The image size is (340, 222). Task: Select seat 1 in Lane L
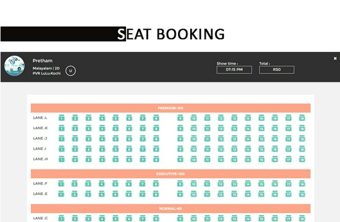[x=62, y=118]
